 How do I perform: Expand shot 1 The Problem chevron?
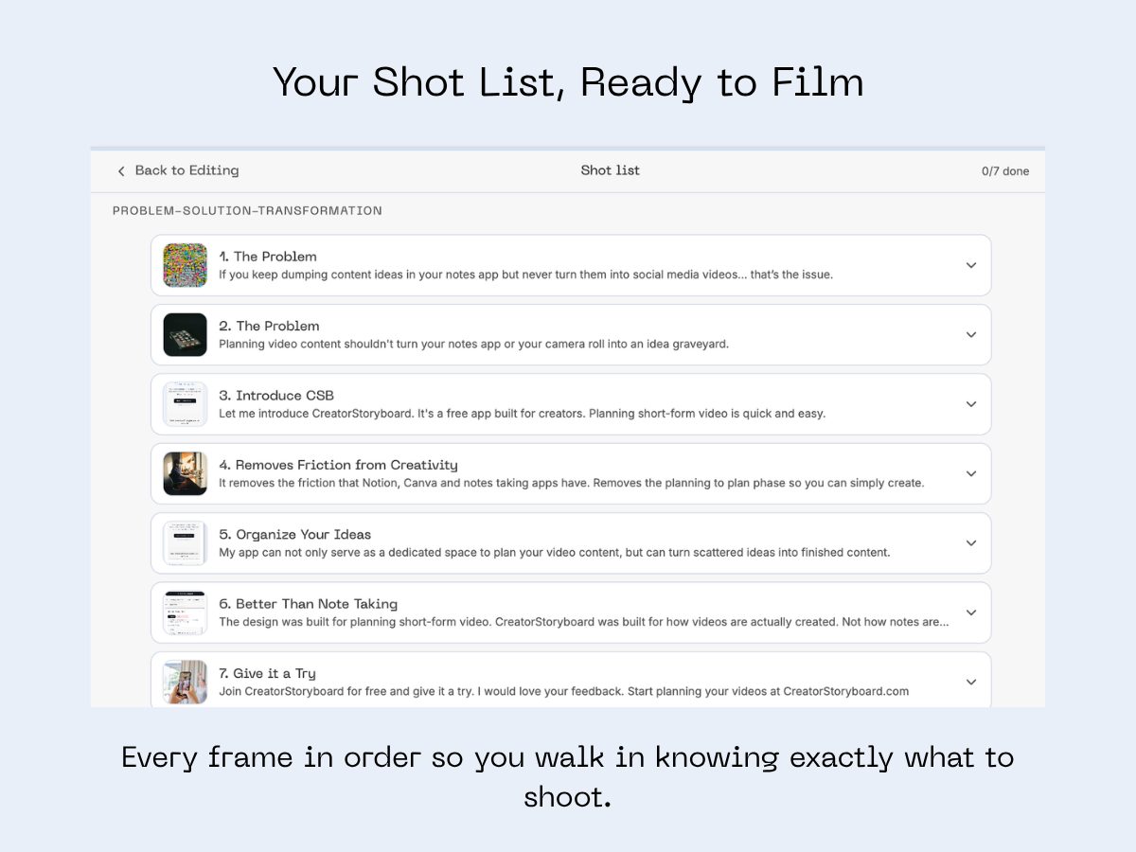(970, 265)
